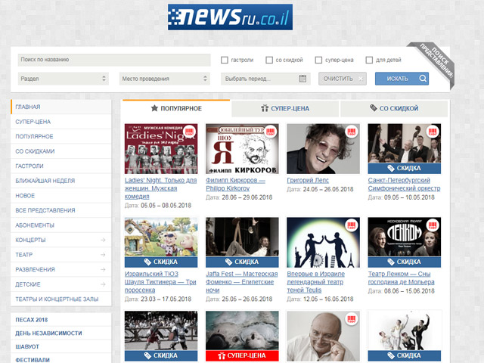Enable the супер-цена checkbox
Image resolution: width=484 pixels, height=363 pixels.
coord(318,60)
